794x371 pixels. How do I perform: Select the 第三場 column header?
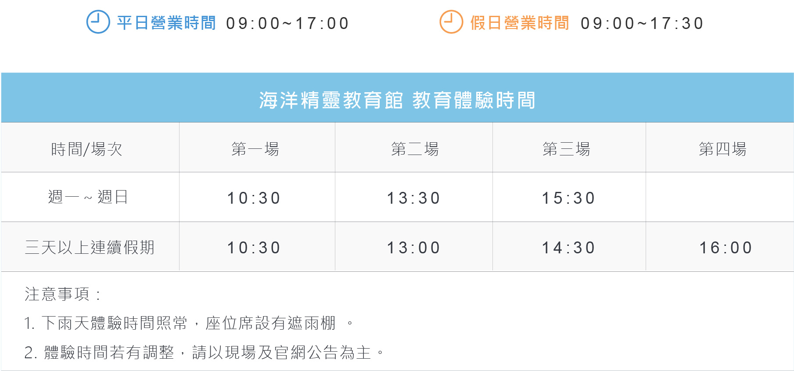566,149
